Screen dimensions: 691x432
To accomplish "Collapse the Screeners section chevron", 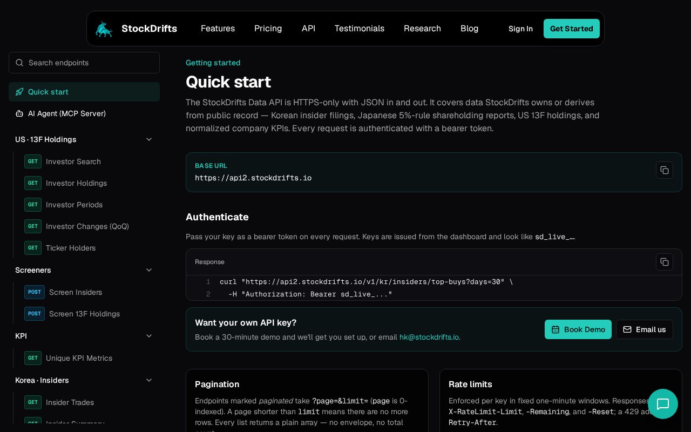I will click(149, 270).
